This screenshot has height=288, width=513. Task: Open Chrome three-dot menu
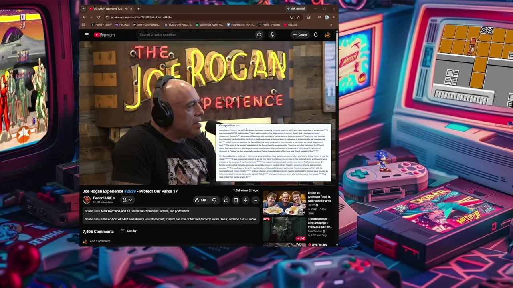(334, 17)
